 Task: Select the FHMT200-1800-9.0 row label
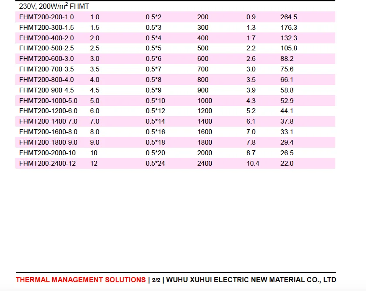48,142
